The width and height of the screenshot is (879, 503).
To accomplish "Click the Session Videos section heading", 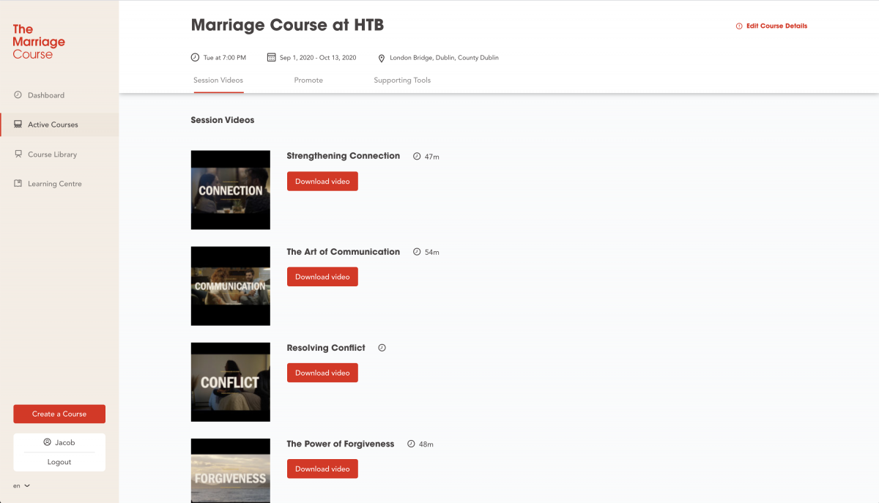I will [223, 120].
